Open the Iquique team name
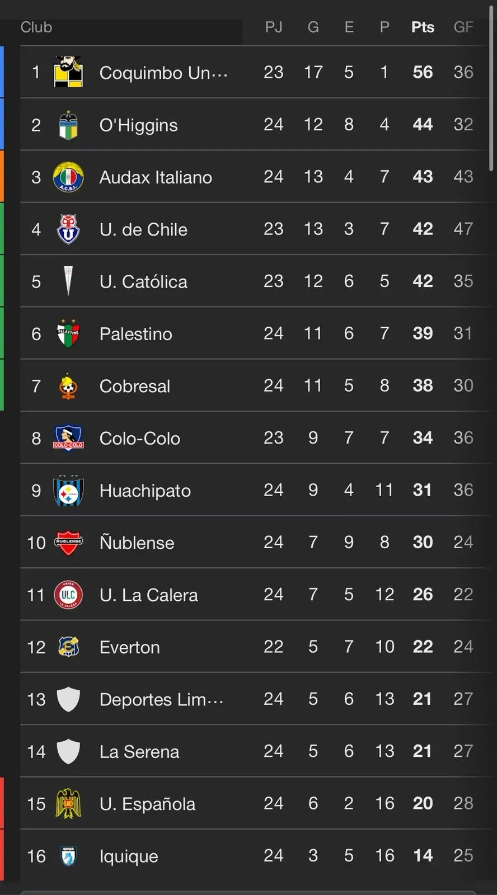The width and height of the screenshot is (497, 895). tap(129, 856)
